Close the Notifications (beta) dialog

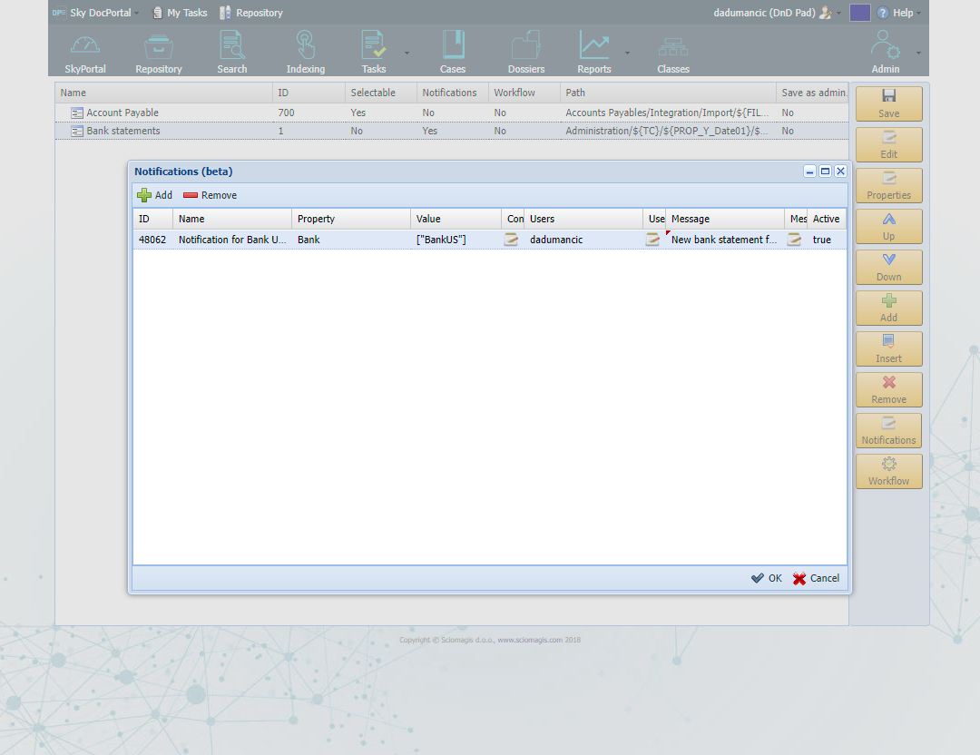[x=840, y=172]
